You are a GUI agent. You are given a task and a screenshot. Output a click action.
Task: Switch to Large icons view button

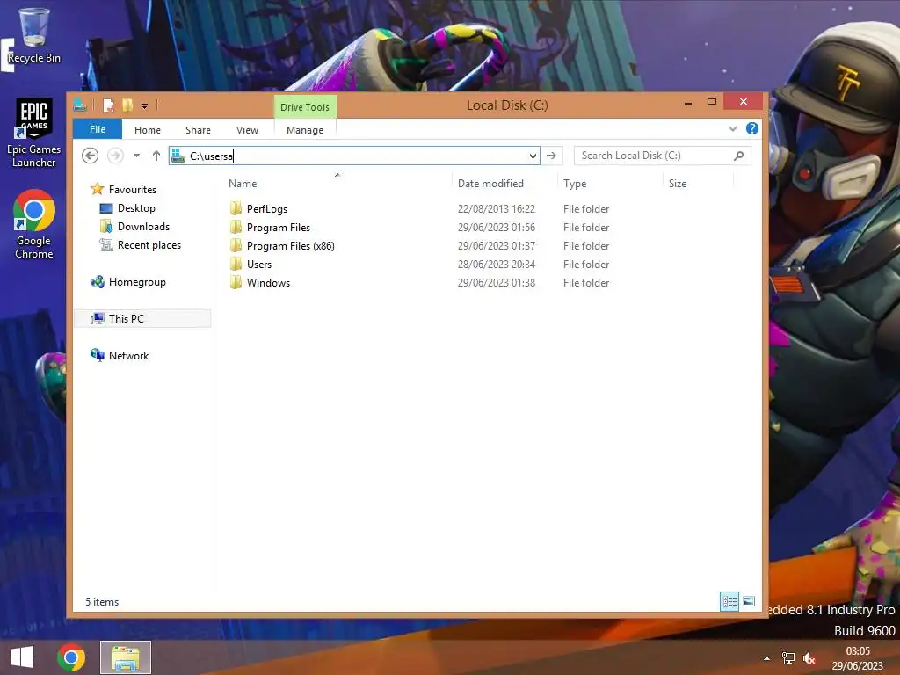[749, 601]
